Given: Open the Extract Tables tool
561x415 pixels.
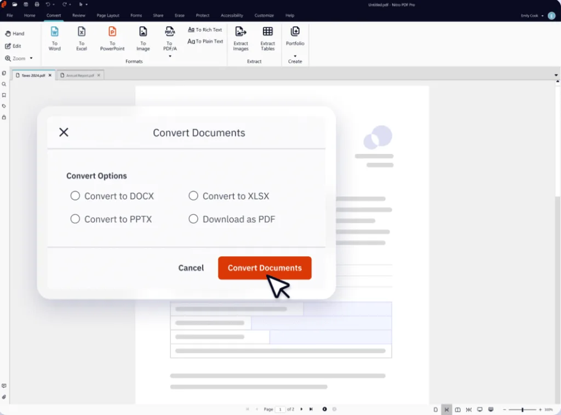Looking at the screenshot, I should (x=267, y=38).
